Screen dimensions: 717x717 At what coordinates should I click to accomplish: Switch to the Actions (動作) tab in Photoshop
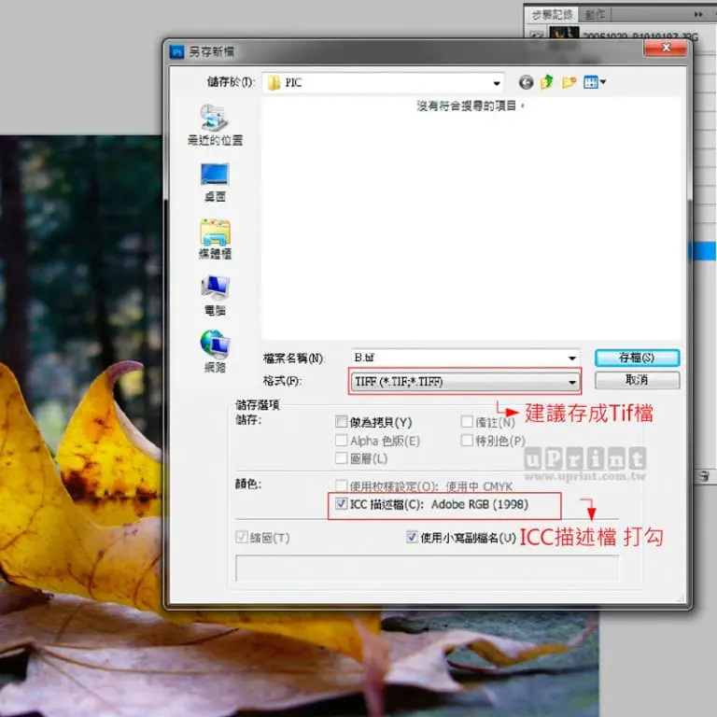595,15
